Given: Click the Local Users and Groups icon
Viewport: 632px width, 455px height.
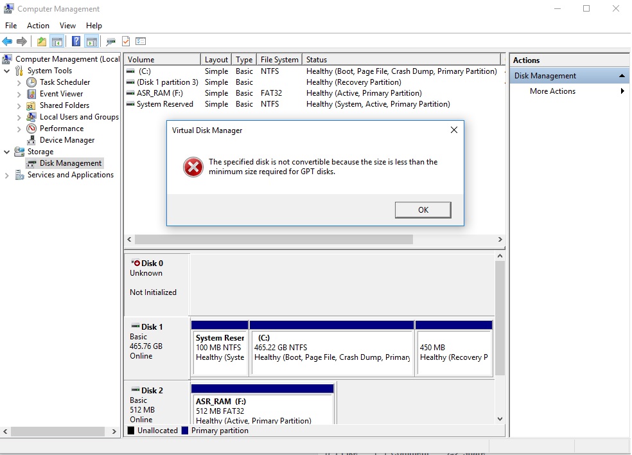Looking at the screenshot, I should [31, 117].
